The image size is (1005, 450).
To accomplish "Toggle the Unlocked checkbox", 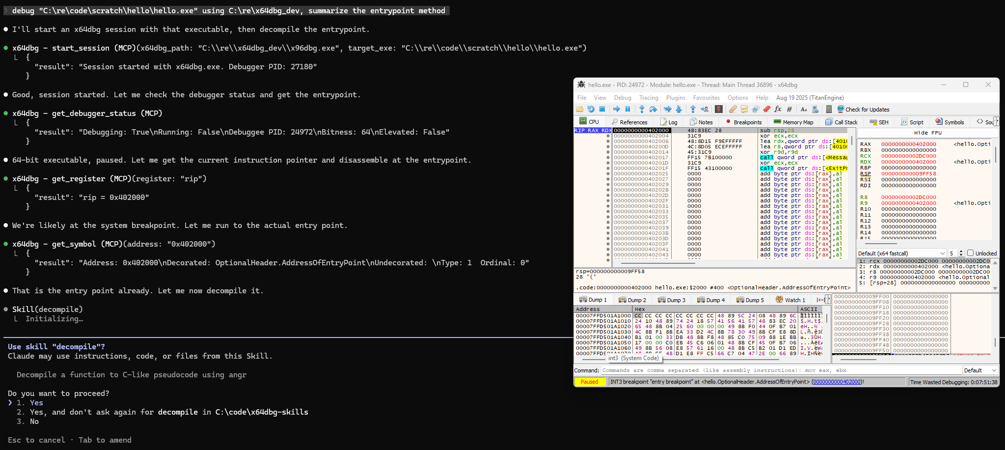I will pos(970,253).
